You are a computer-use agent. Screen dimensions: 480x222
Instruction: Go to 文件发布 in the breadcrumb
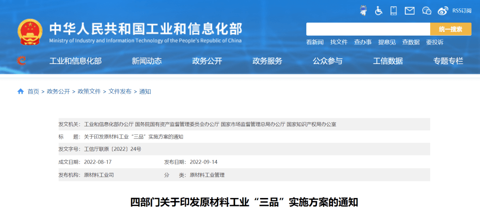(120, 91)
